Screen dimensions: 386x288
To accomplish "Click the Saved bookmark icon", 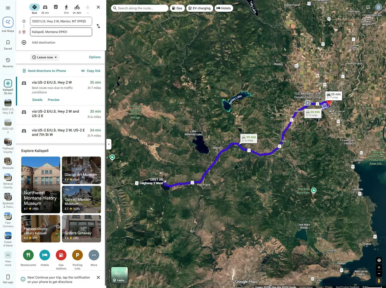I will [8, 43].
